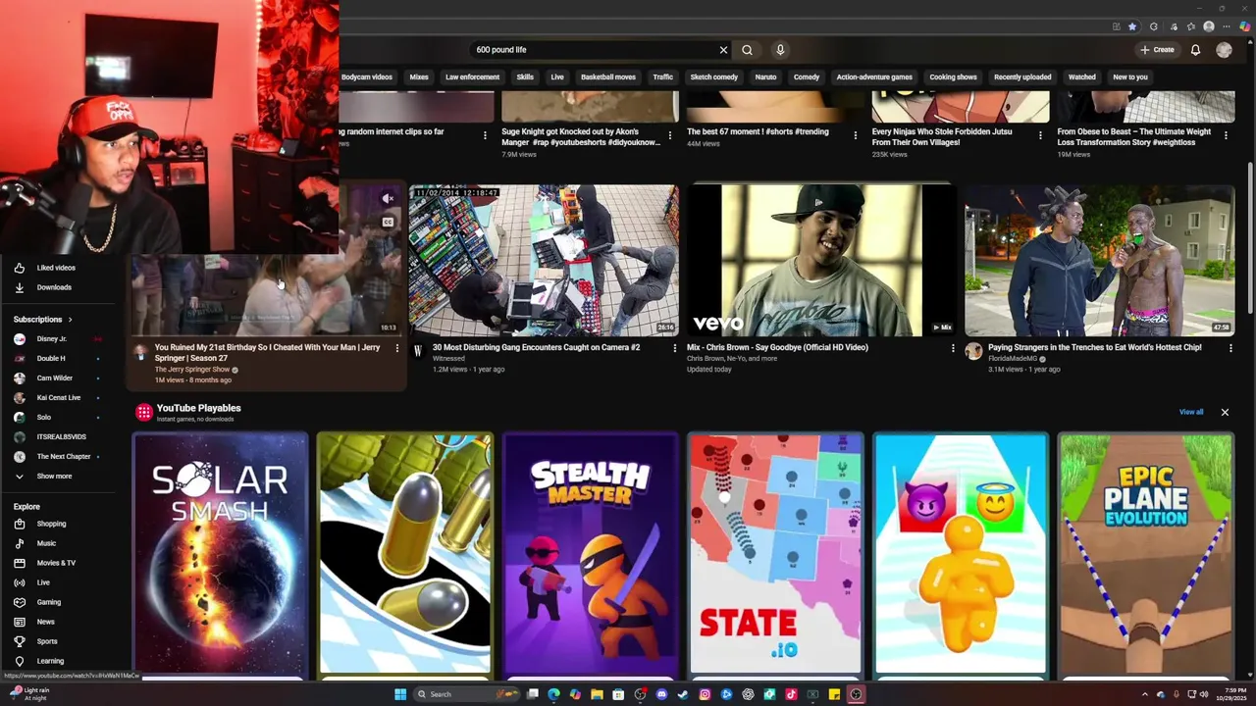Viewport: 1256px width, 706px height.
Task: Open options menu for Paying Strangers video
Action: [1230, 348]
